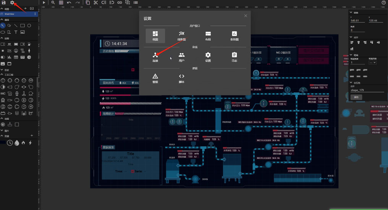Toggle the grid display icon
The image size is (388, 210).
(61, 3)
